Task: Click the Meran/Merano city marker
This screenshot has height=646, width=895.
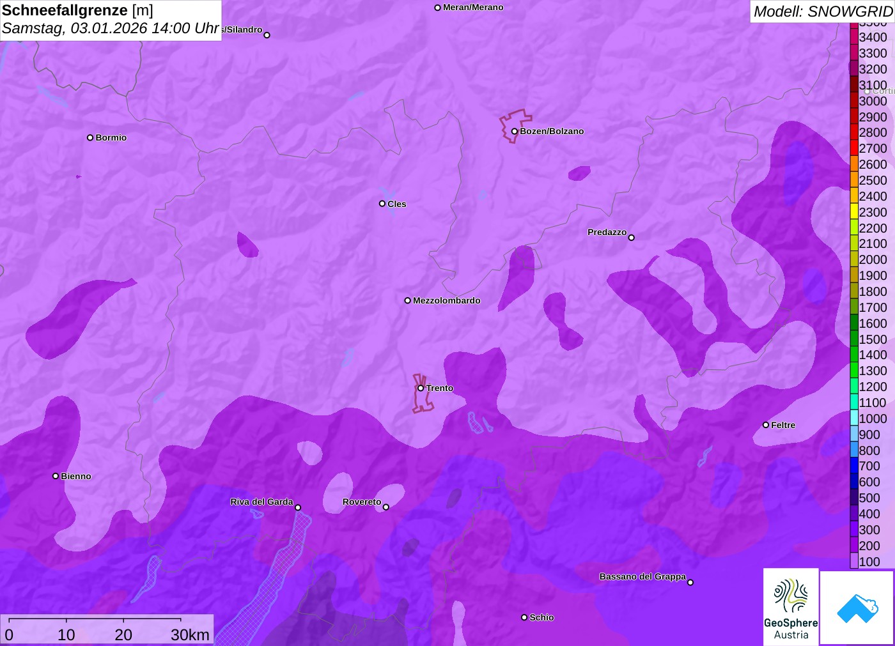Action: [438, 8]
